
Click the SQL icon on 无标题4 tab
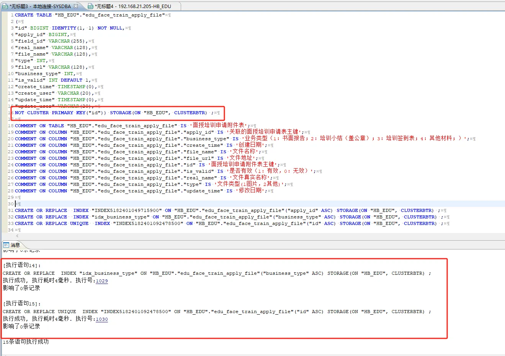(91, 7)
